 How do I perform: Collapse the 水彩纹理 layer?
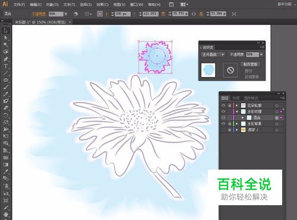[x=237, y=111]
